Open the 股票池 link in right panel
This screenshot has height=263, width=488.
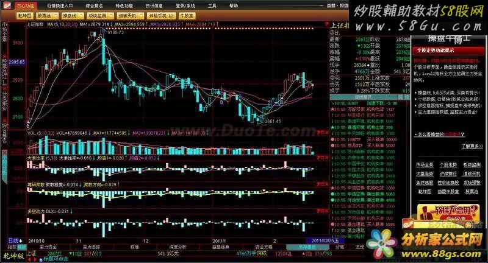tap(472, 192)
